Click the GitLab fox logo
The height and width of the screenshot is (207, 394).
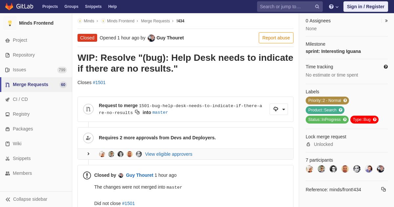click(x=9, y=7)
